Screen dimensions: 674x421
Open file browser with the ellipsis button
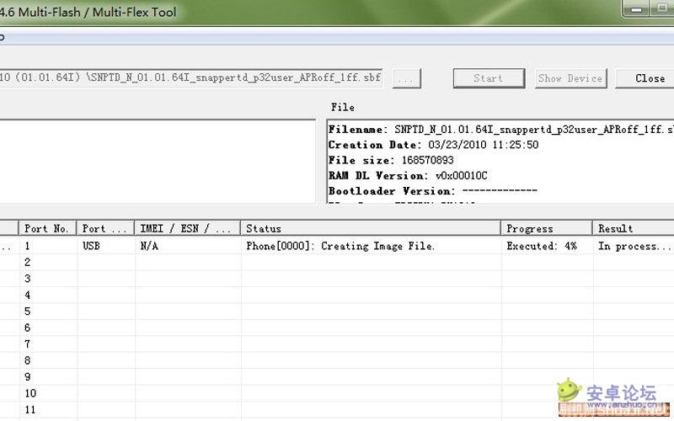pyautogui.click(x=406, y=78)
